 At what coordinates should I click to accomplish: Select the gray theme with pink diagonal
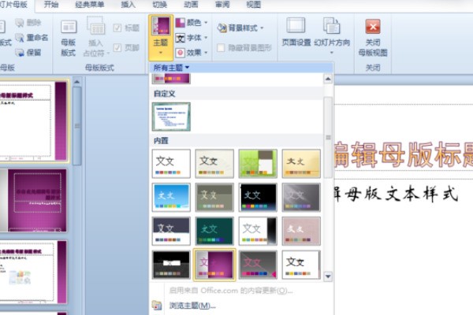pos(258,265)
